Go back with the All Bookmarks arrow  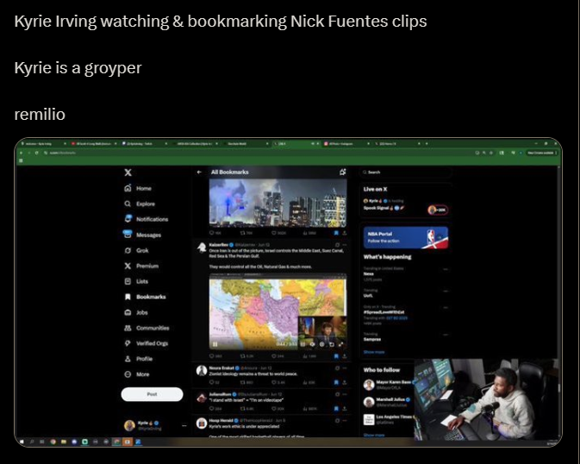199,172
